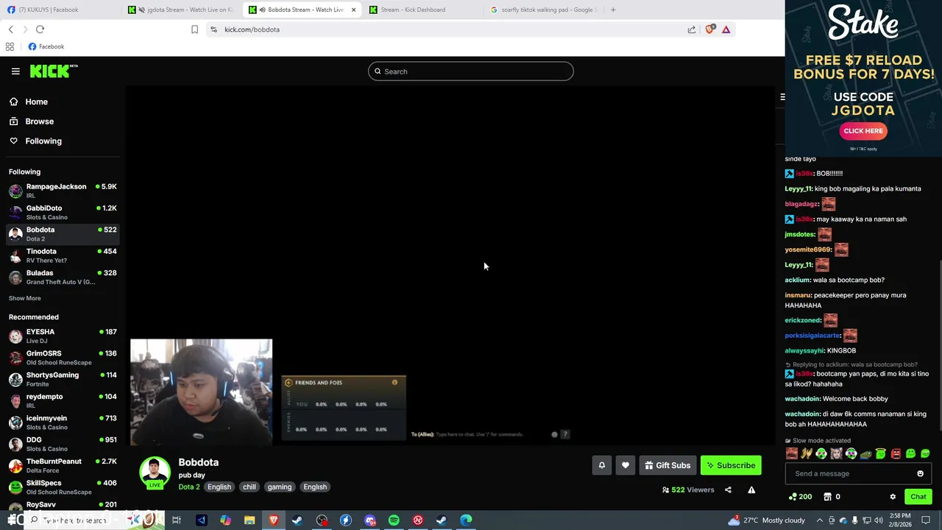Click username wachadoin on Welcome back message
942x530 pixels.
[x=802, y=399]
